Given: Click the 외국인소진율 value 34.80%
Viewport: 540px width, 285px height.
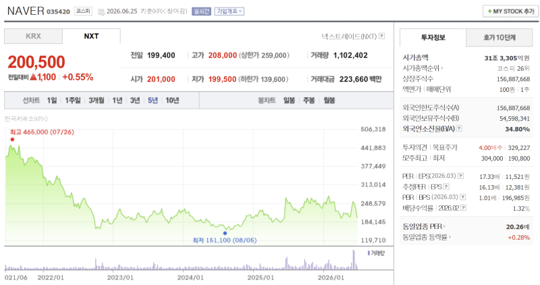Looking at the screenshot, I should coord(517,129).
